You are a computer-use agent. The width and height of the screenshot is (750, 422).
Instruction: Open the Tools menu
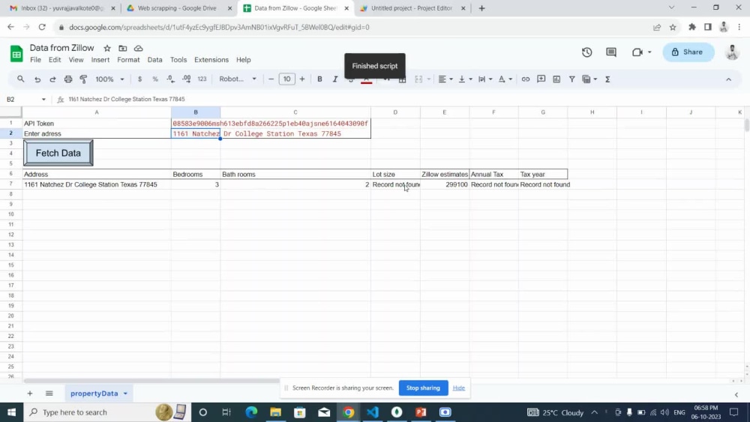pyautogui.click(x=178, y=60)
